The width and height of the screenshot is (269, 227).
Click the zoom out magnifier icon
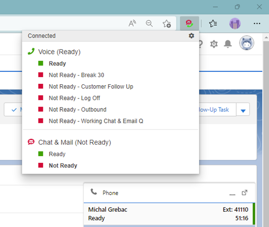tap(149, 23)
